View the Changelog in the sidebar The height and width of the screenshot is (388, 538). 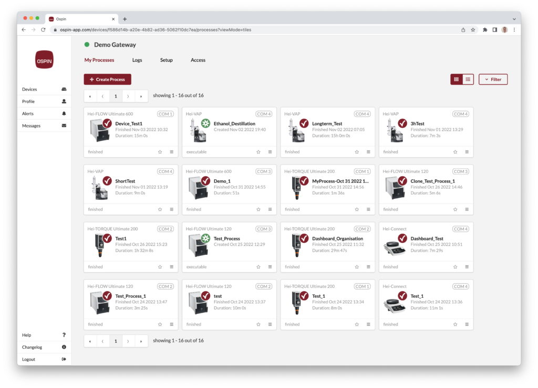[x=44, y=347]
